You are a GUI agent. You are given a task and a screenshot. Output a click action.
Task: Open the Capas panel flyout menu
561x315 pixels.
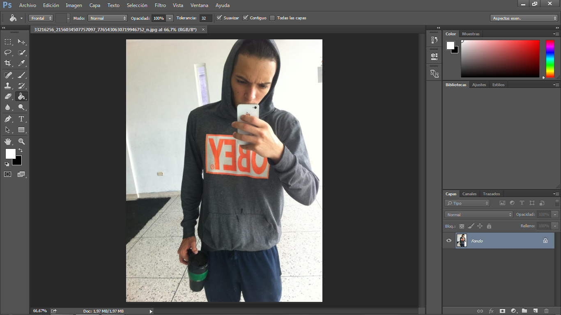coord(556,194)
